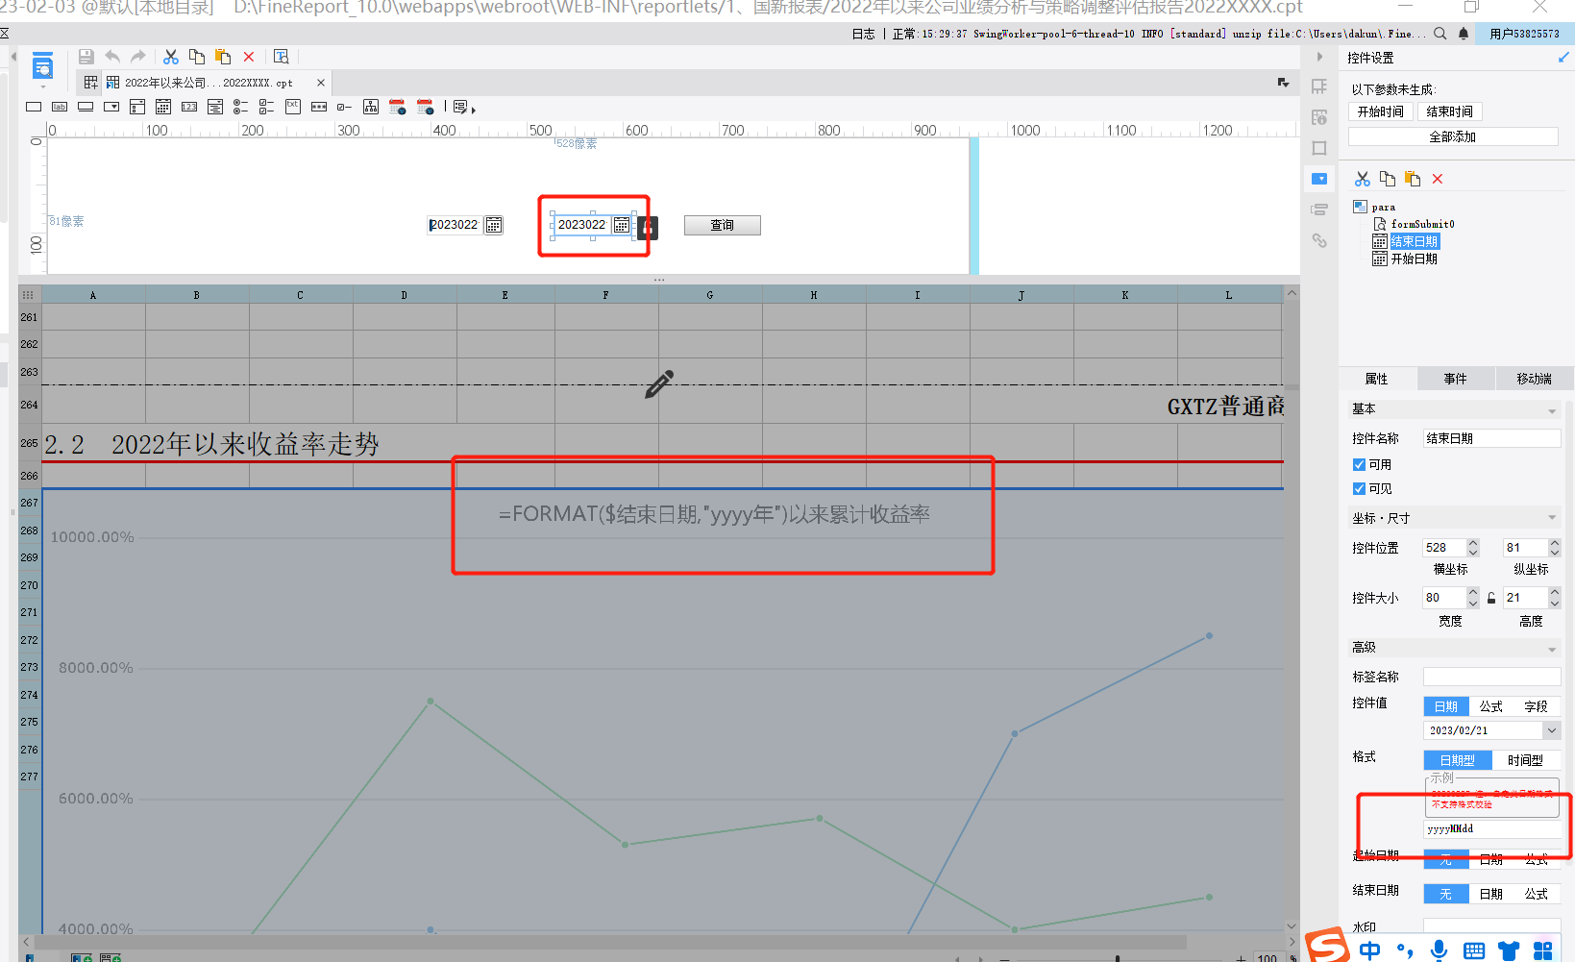The image size is (1575, 962).
Task: Click calendar icon of the 结束日期 date widget
Action: [x=622, y=225]
